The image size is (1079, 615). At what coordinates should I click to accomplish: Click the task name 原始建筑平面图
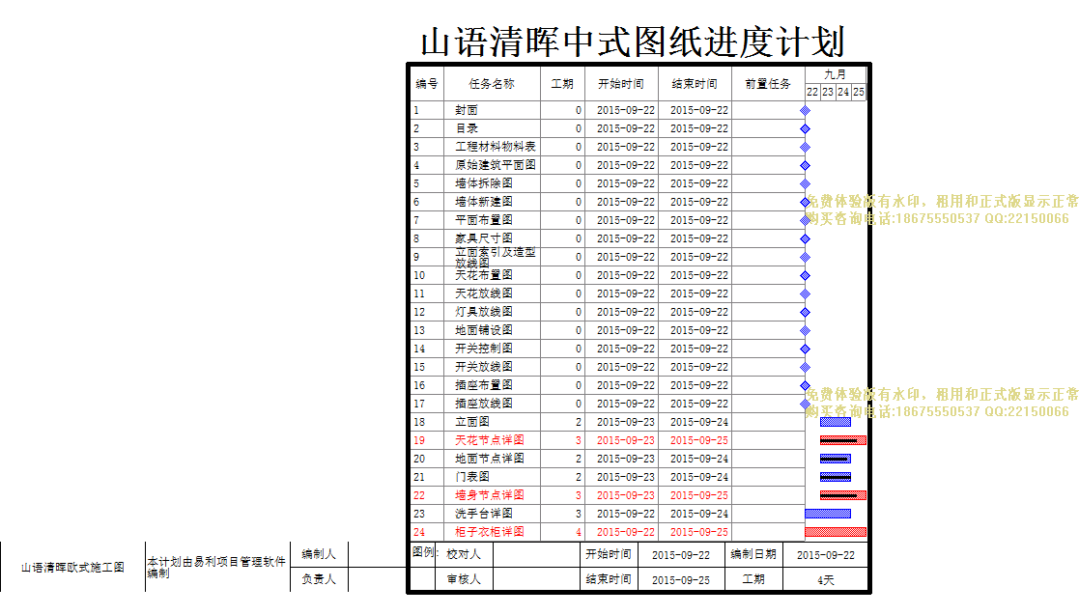(496, 165)
